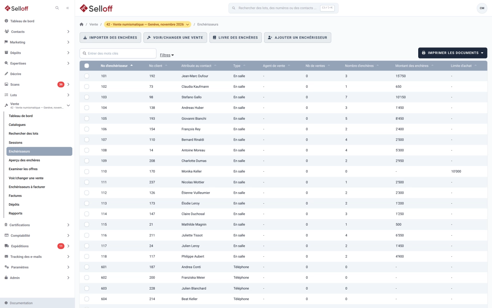492x308 pixels.
Task: Expand the Dépôts section chevron
Action: [x=68, y=53]
